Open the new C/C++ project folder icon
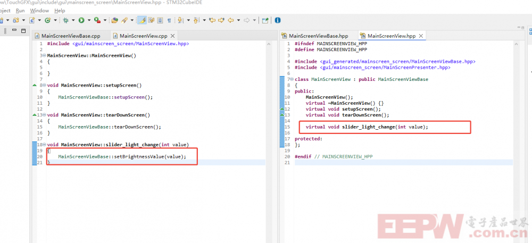 16,20
